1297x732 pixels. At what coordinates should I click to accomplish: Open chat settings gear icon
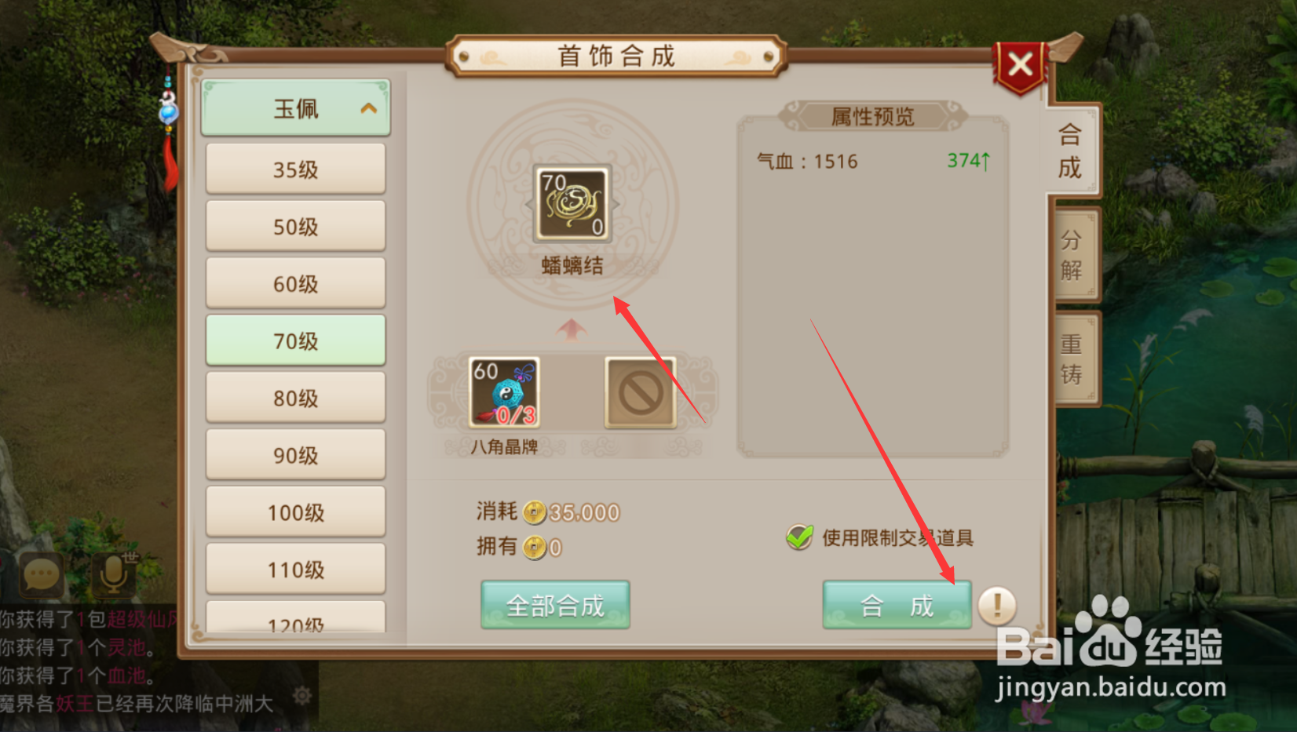coord(302,695)
